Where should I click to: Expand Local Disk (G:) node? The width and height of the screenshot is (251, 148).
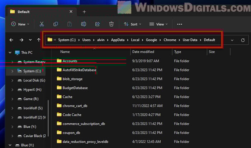tap(12, 80)
